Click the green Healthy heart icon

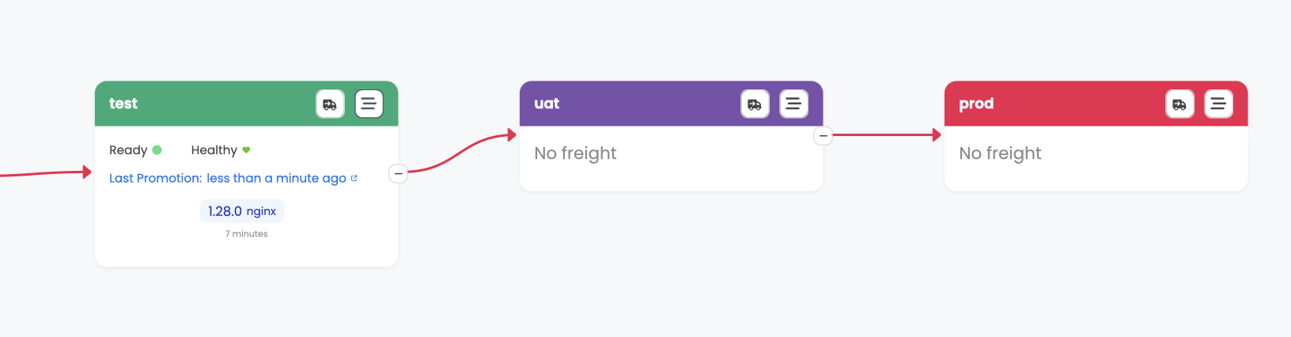pyautogui.click(x=246, y=150)
